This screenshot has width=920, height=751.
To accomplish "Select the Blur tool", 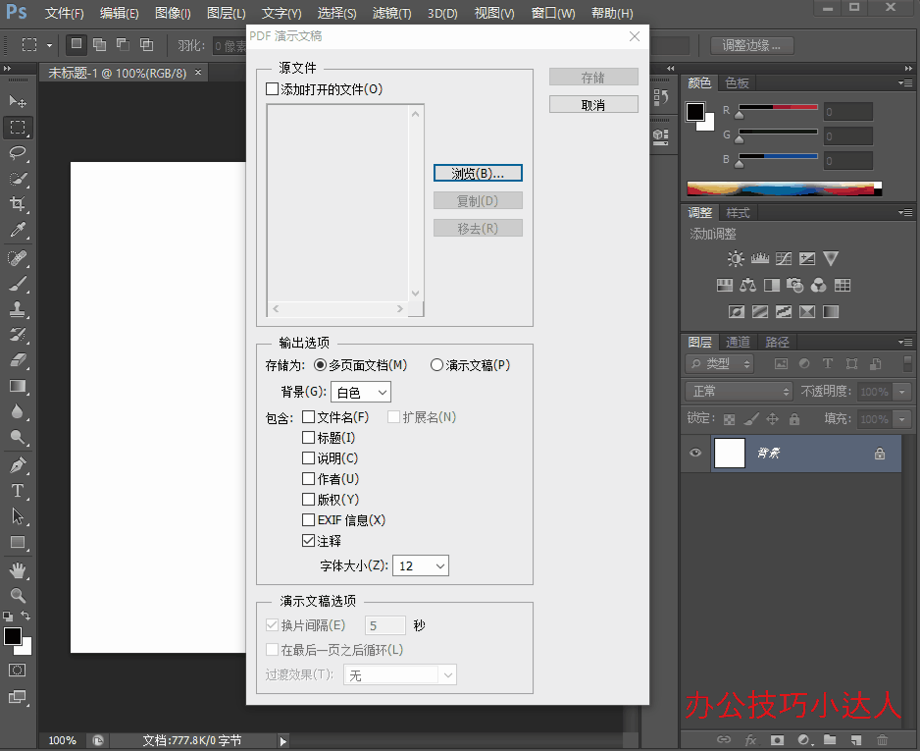I will [18, 411].
